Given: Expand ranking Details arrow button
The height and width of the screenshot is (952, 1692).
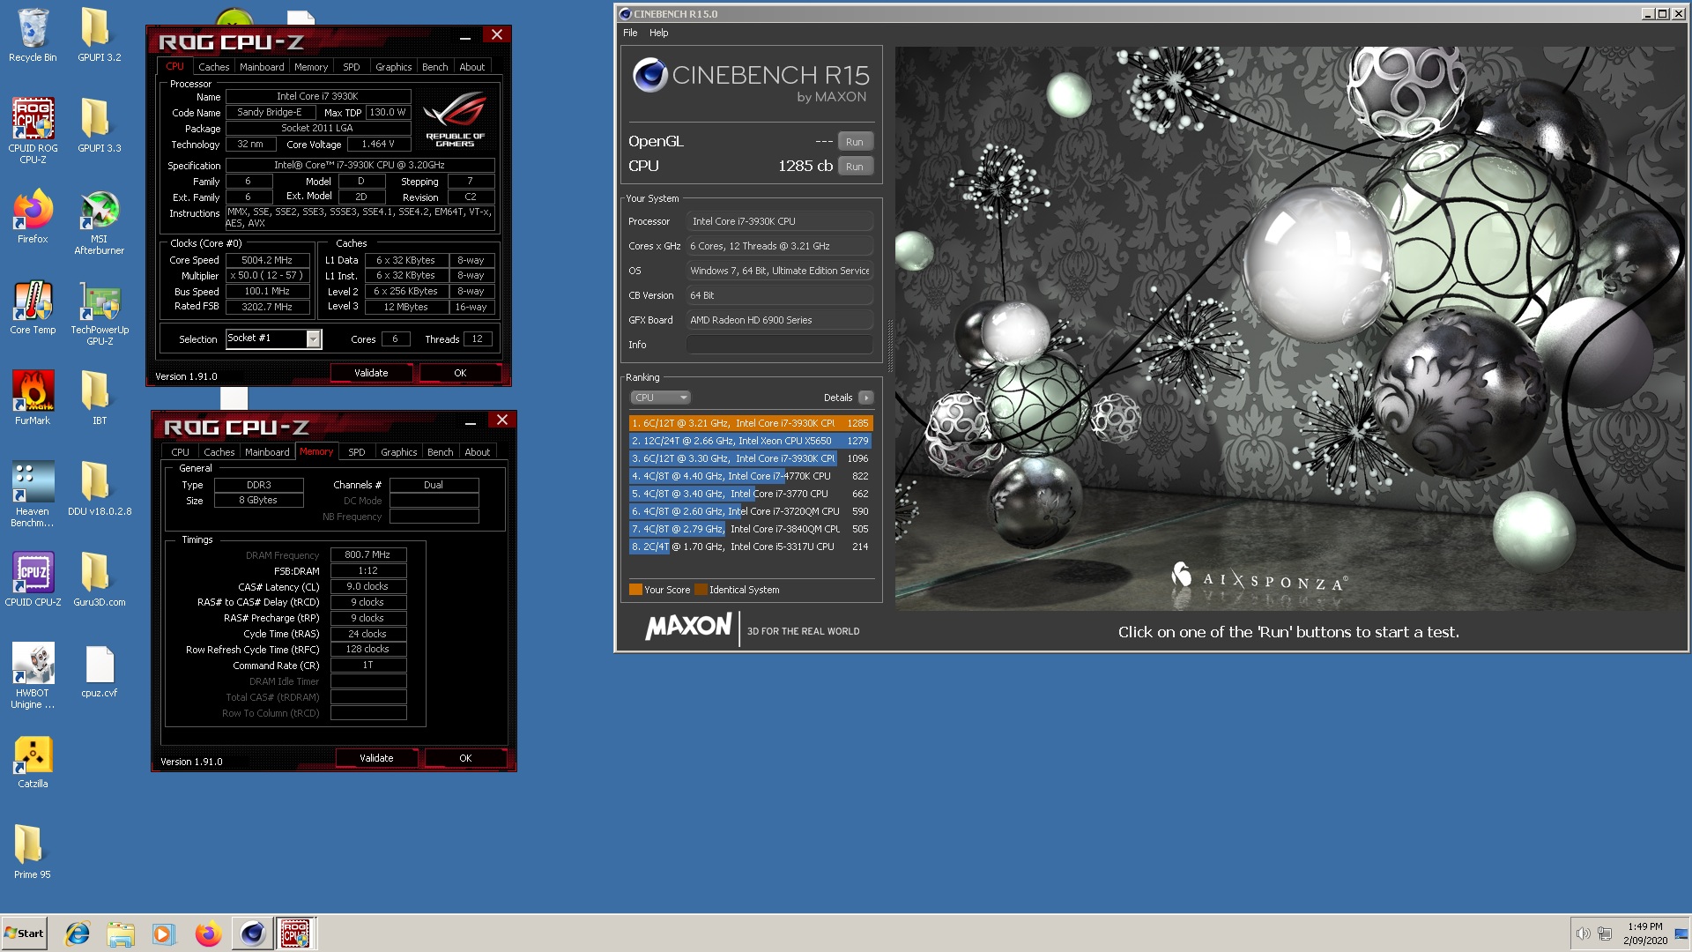Looking at the screenshot, I should coord(866,398).
